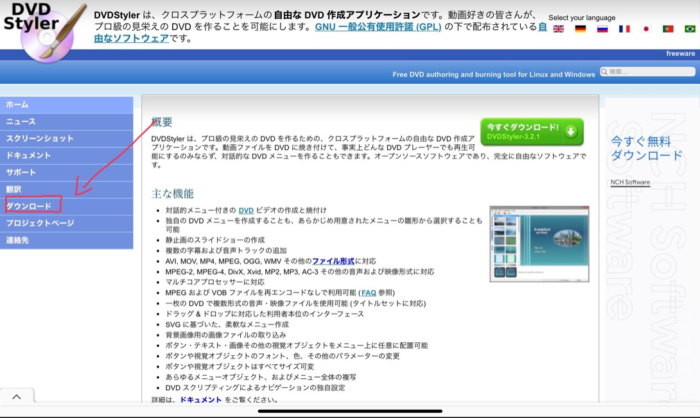Select the English (UK flag) language
Image resolution: width=700 pixels, height=418 pixels.
[559, 29]
